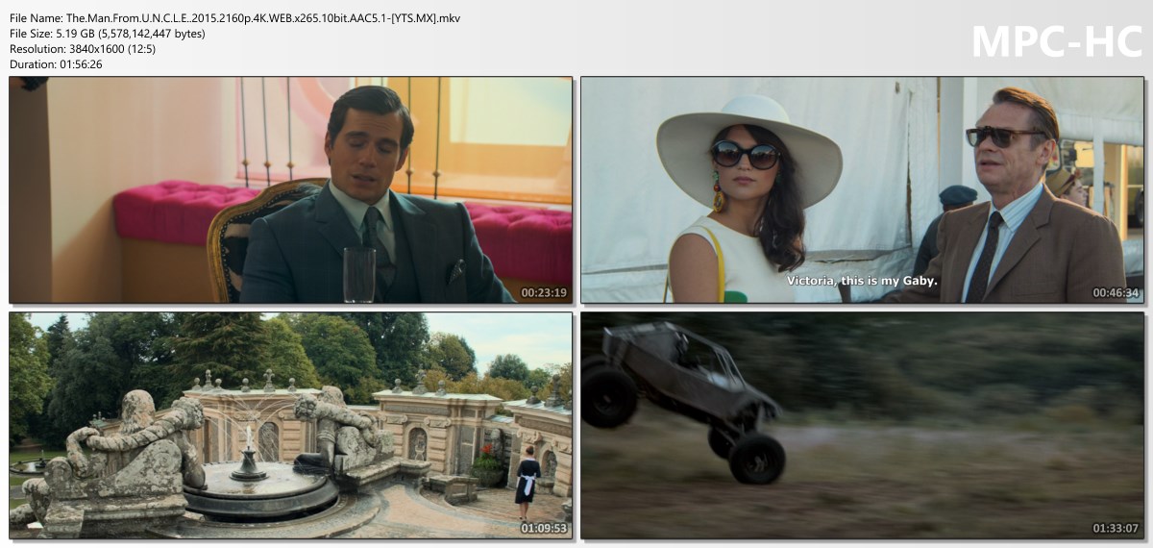Pick the 01:09:53 fountain garden thumbnail
The width and height of the screenshot is (1153, 548).
pyautogui.click(x=290, y=425)
